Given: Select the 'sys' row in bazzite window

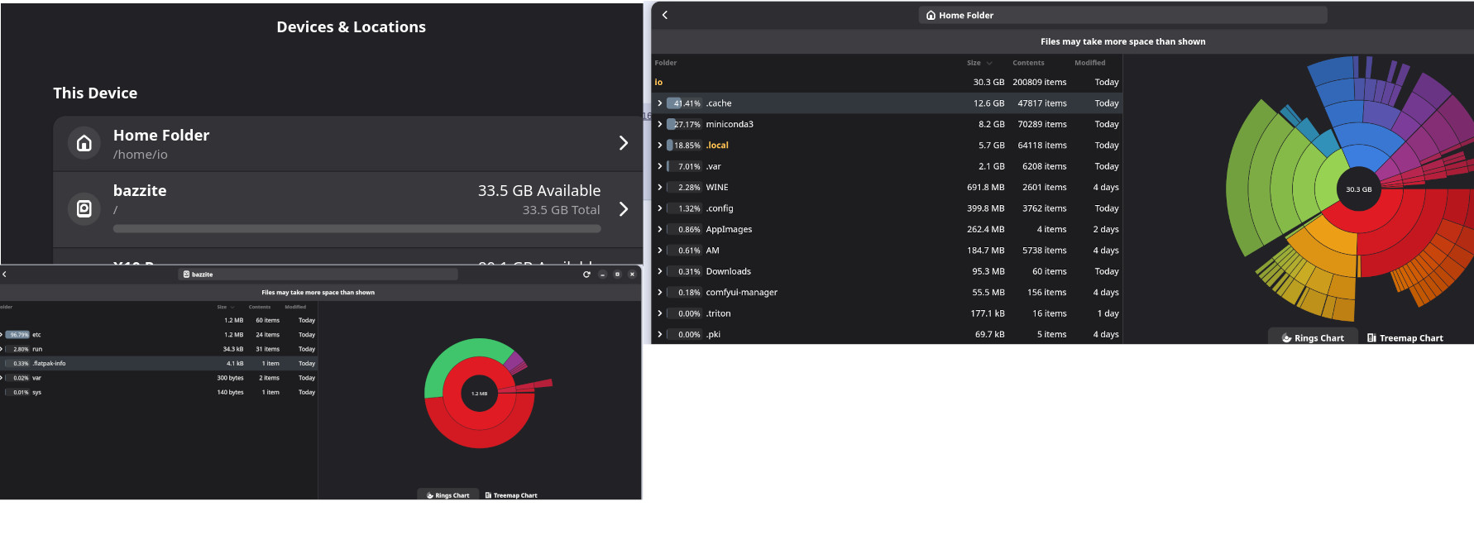Looking at the screenshot, I should [159, 392].
